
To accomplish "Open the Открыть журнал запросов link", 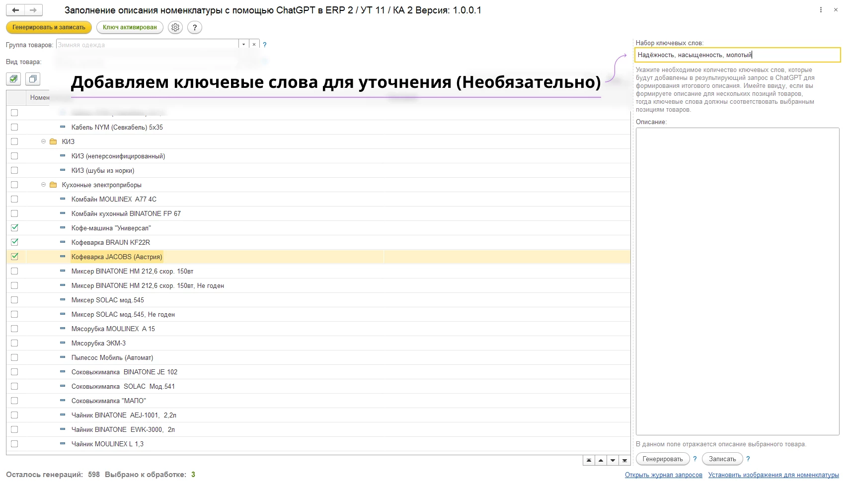I will pyautogui.click(x=664, y=475).
